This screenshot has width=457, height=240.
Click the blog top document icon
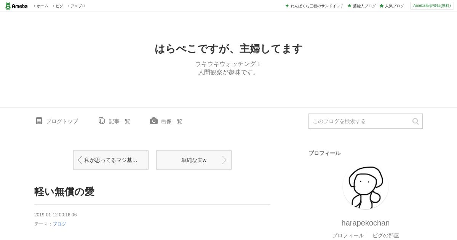[39, 121]
